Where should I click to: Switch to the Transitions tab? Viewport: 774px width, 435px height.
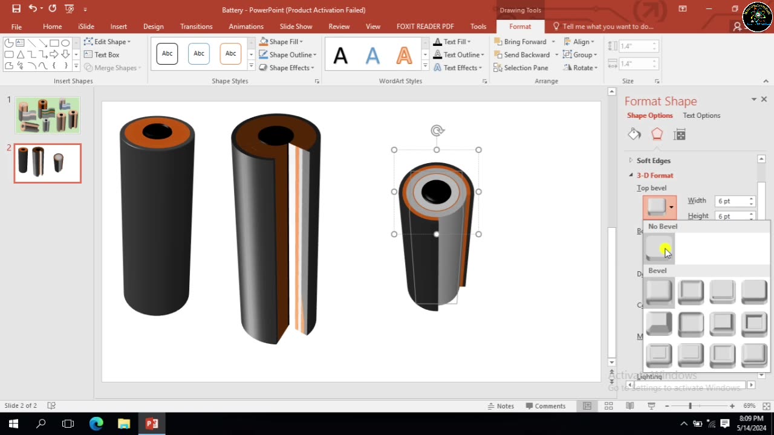pyautogui.click(x=197, y=27)
